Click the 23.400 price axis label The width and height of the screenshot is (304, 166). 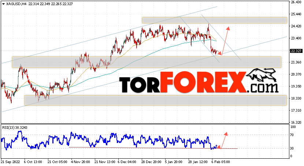[296, 38]
